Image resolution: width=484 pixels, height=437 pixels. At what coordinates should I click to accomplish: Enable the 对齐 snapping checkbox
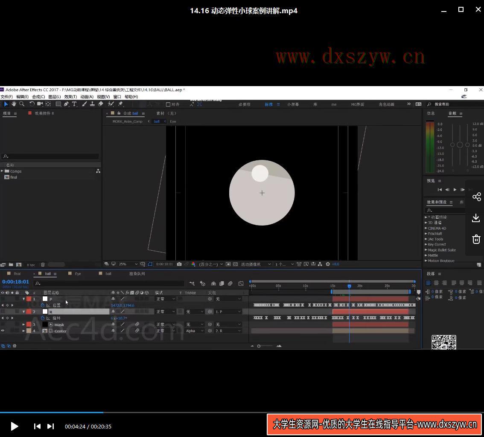tap(168, 104)
